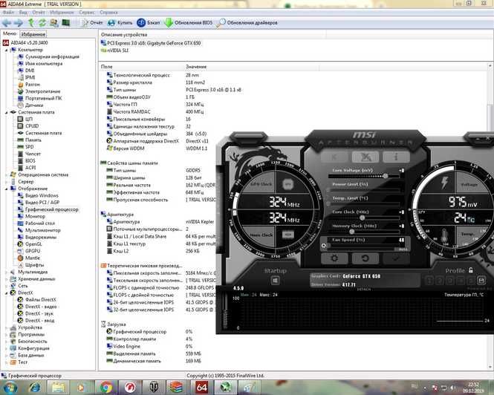Click the Поле column header

[x=106, y=67]
